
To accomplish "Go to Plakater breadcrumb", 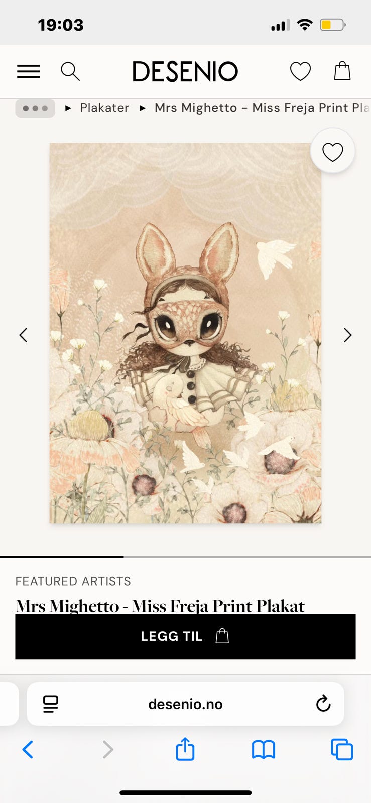I will pos(104,108).
